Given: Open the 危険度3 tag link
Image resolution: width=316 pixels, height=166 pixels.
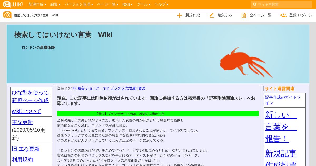Looking at the screenshot, I should click(131, 88).
